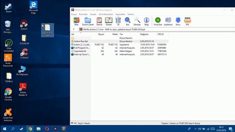235x132 pixels.
Task: Select the CCleaner desktop icon
Action: click(x=24, y=54)
